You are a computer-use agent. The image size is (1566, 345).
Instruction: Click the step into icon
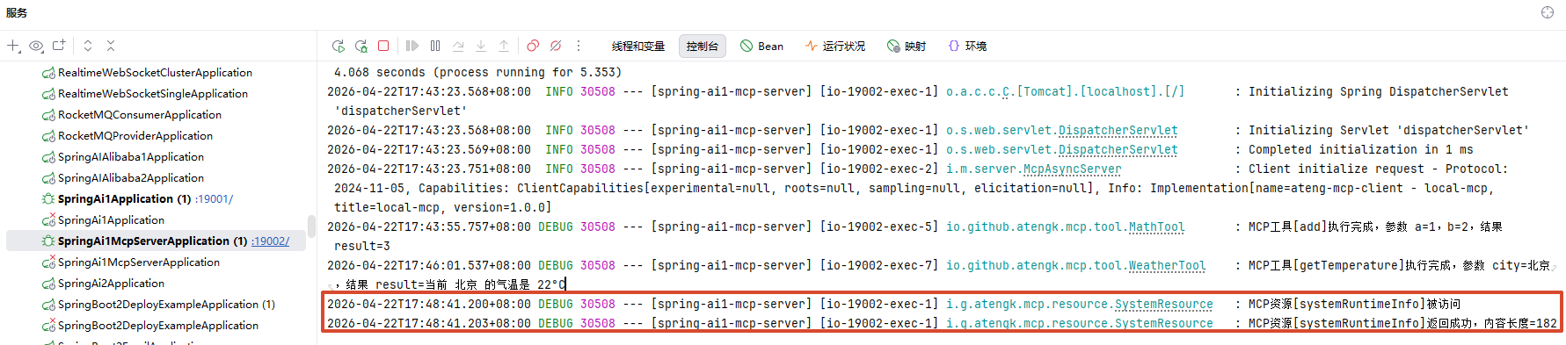tap(481, 46)
